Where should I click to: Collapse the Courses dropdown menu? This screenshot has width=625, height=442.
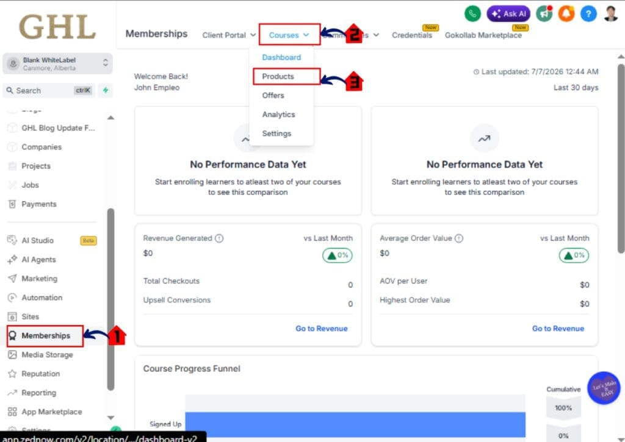click(x=289, y=35)
